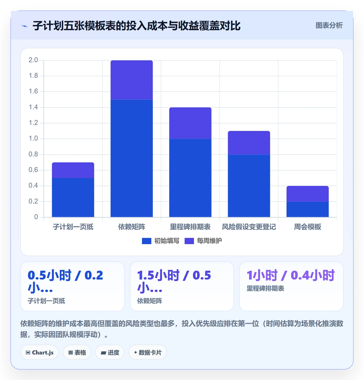Click the 初始填写 bar segment for 周会模板
Image resolution: width=364 pixels, height=380 pixels.
pos(308,209)
